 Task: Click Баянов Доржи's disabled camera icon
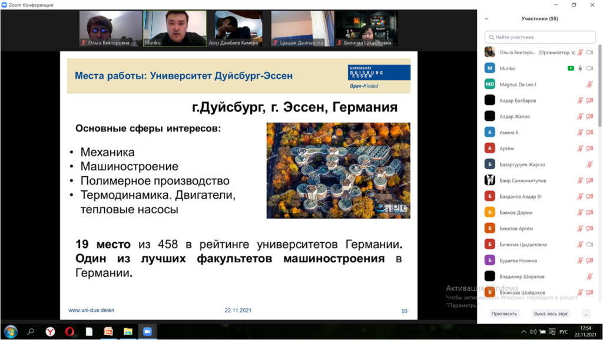tap(589, 212)
